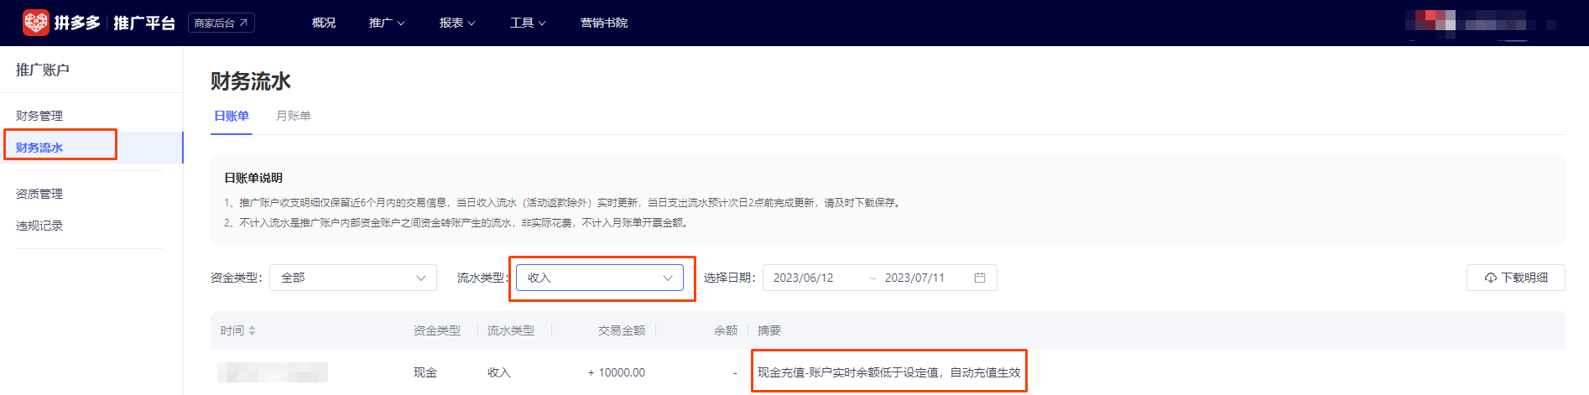Open 资质管理 in the sidebar
Viewport: 1589px width, 395px height.
click(x=39, y=194)
